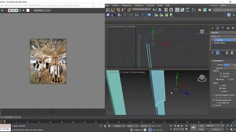Click Go to End playback button
This screenshot has width=236, height=132.
(x=186, y=126)
